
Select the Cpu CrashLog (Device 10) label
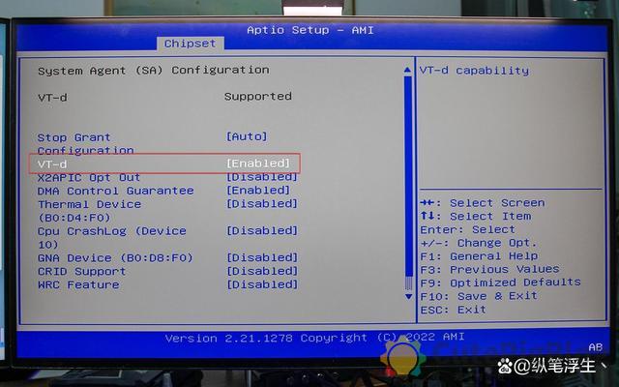(112, 238)
